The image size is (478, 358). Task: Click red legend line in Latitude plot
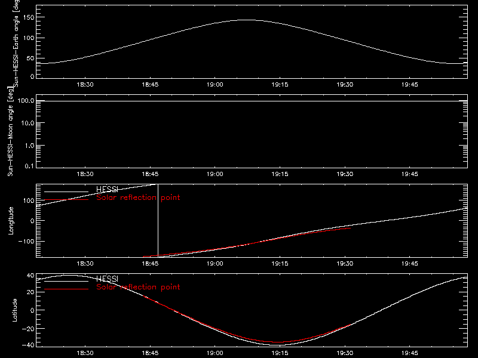(x=66, y=289)
